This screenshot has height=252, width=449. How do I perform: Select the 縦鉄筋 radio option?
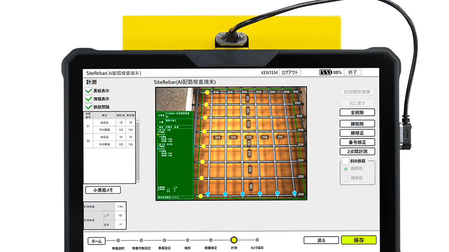pyautogui.click(x=346, y=169)
